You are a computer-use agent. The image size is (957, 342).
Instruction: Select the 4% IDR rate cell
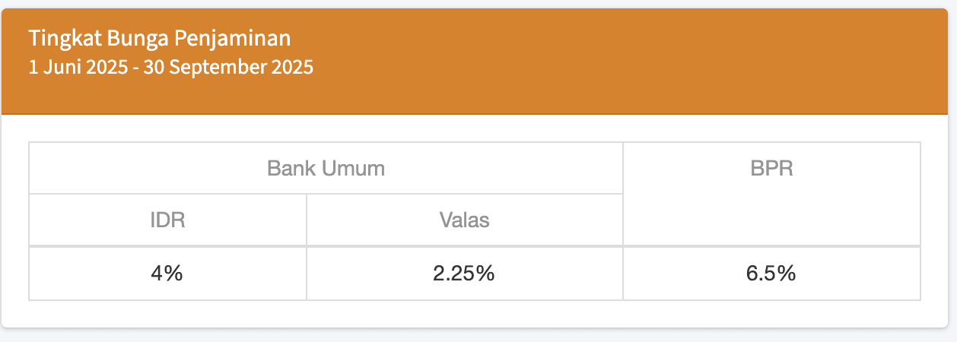tap(167, 273)
